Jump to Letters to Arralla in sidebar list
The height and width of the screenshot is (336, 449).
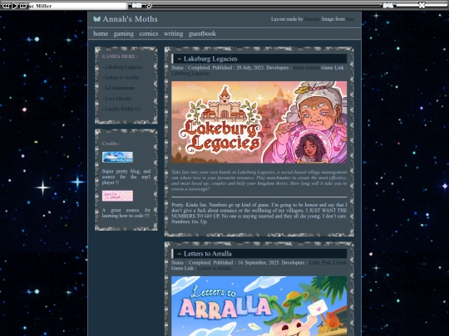coord(121,77)
